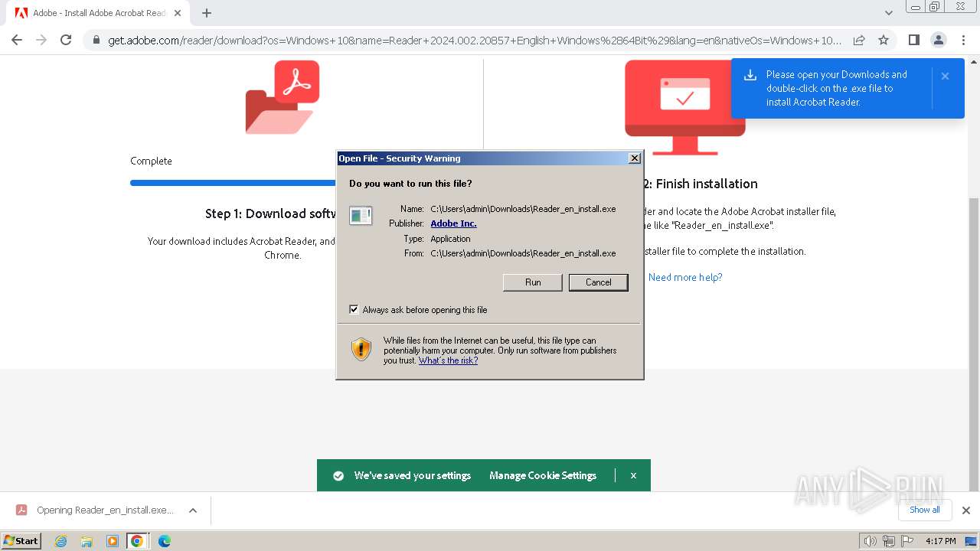Click the address bar URL
The image size is (980, 551).
475,41
